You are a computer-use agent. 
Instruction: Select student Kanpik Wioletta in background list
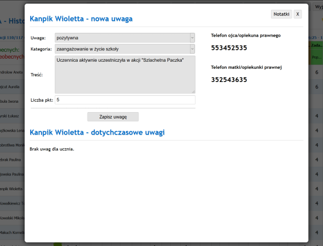[11, 189]
